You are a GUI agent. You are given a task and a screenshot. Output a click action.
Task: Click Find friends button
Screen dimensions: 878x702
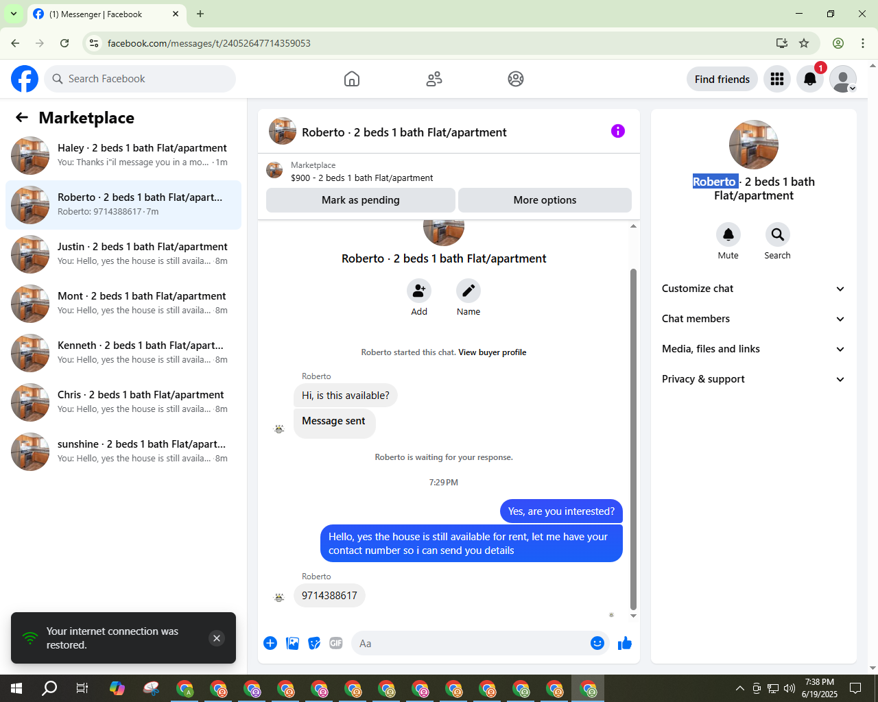pyautogui.click(x=722, y=80)
